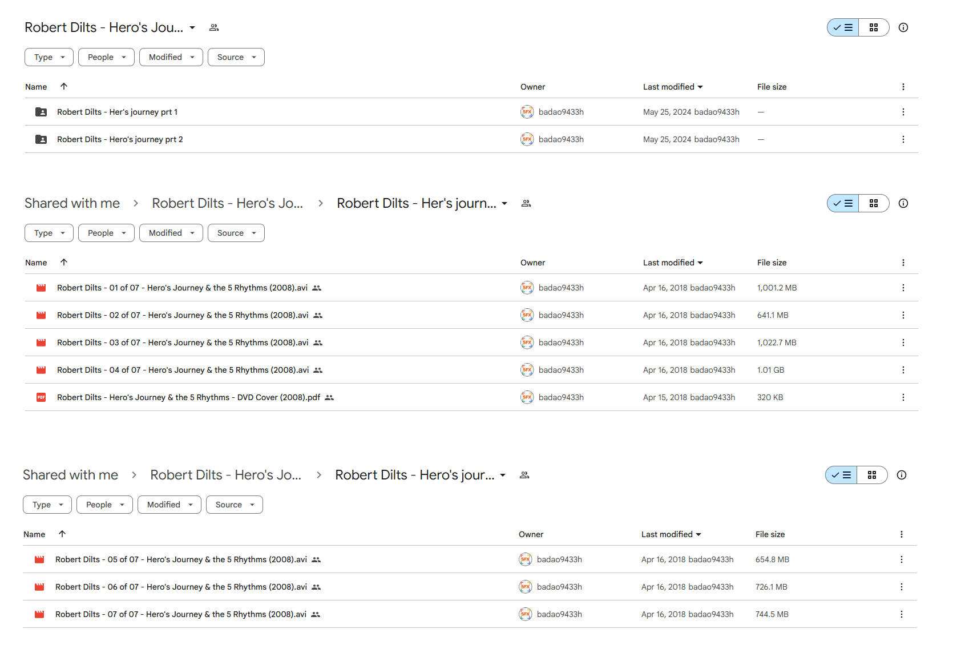Image resolution: width=961 pixels, height=653 pixels.
Task: Open the Her's journ... folder title dropdown
Action: click(x=504, y=203)
